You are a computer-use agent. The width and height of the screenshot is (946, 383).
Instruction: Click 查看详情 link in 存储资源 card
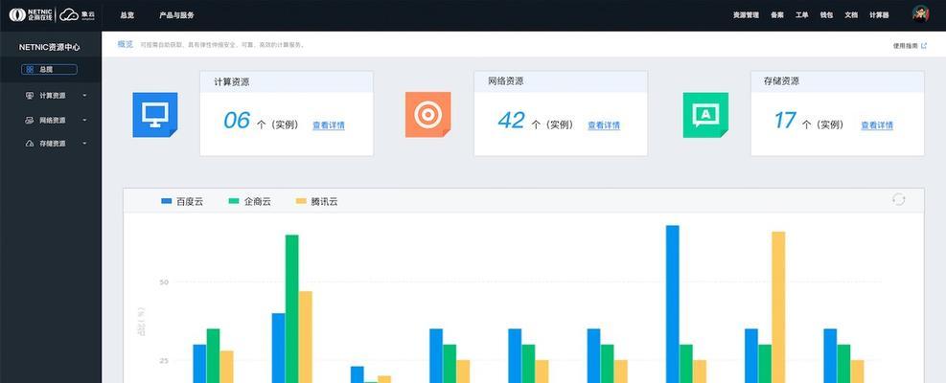point(877,125)
